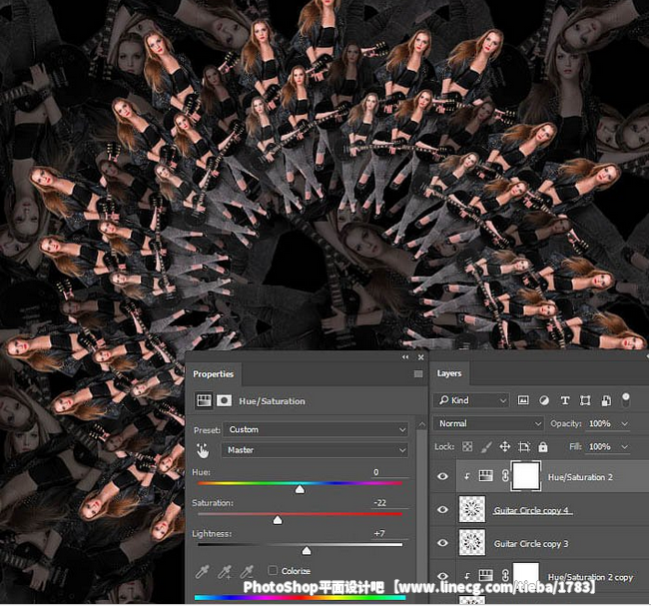Open the Normal blend mode dropdown
The image size is (651, 606).
[x=488, y=423]
